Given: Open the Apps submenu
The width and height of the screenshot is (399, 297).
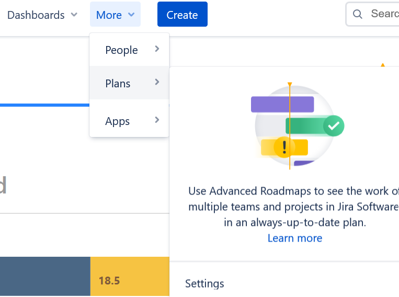Looking at the screenshot, I should pyautogui.click(x=129, y=120).
